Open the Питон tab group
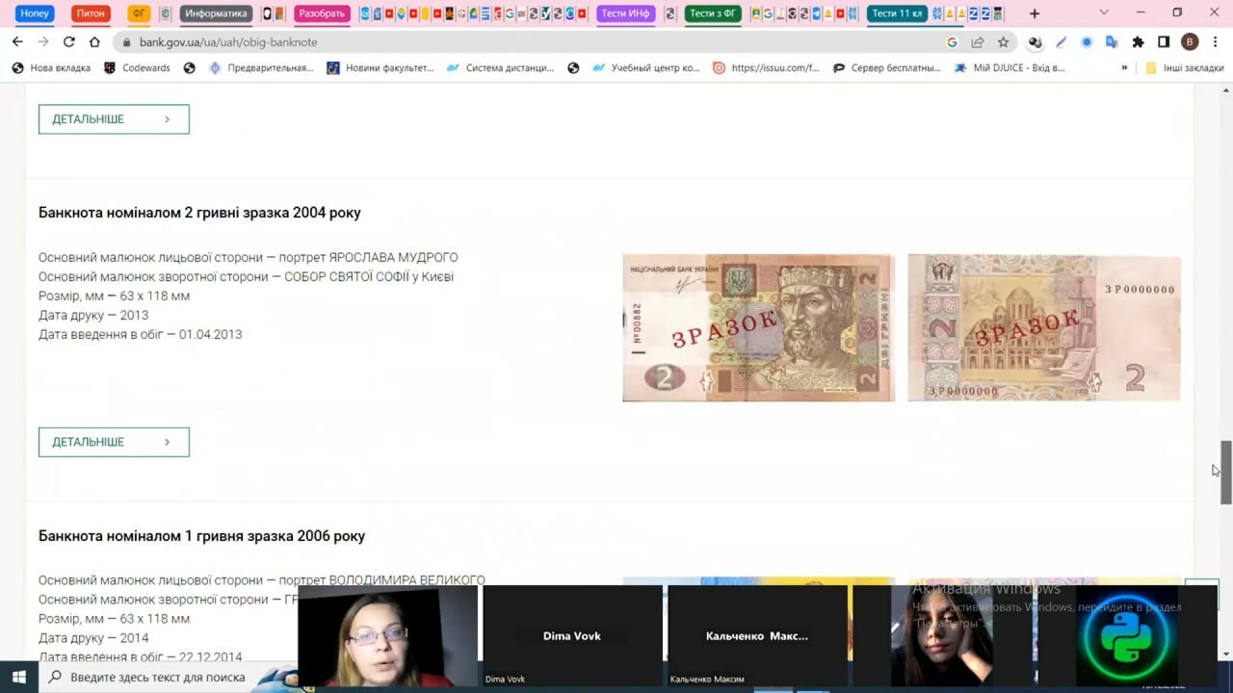The image size is (1233, 693). (x=91, y=13)
